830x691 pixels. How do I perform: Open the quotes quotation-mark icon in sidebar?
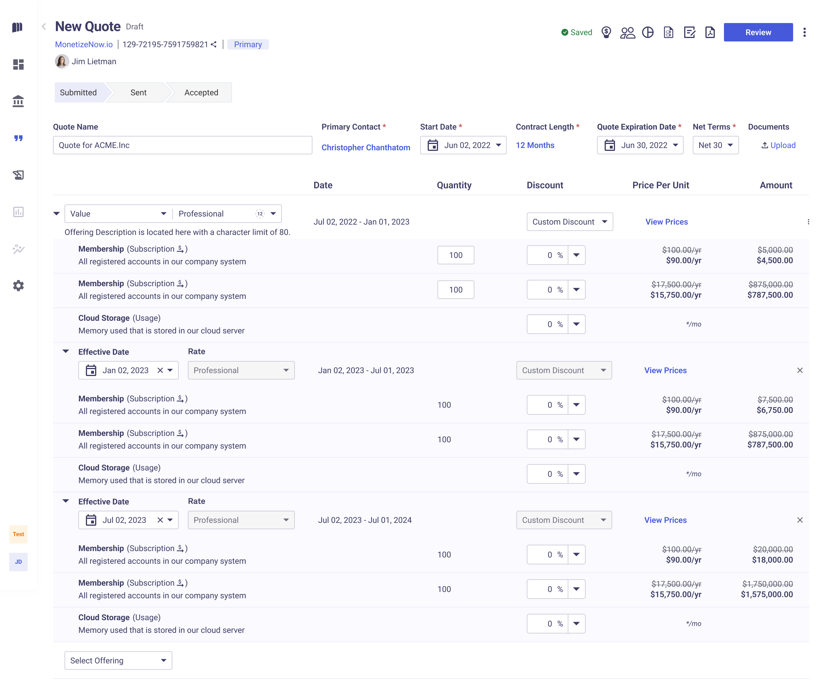(18, 138)
